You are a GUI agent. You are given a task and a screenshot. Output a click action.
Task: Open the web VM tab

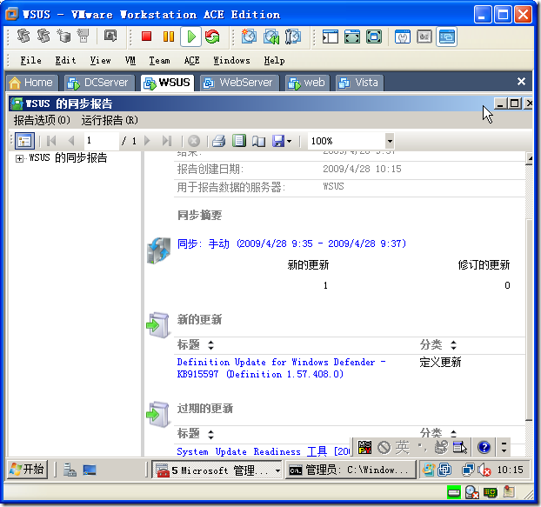coord(307,83)
